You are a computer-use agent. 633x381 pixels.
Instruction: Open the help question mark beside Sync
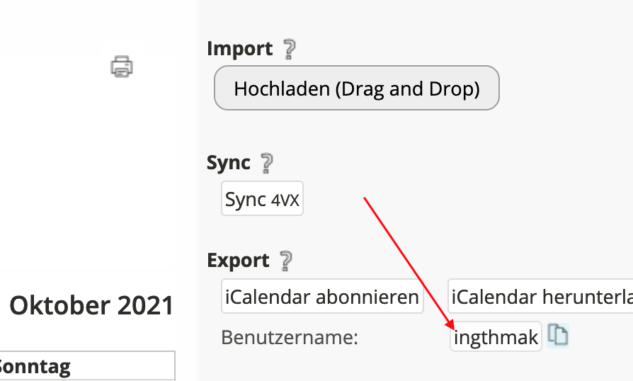(266, 164)
